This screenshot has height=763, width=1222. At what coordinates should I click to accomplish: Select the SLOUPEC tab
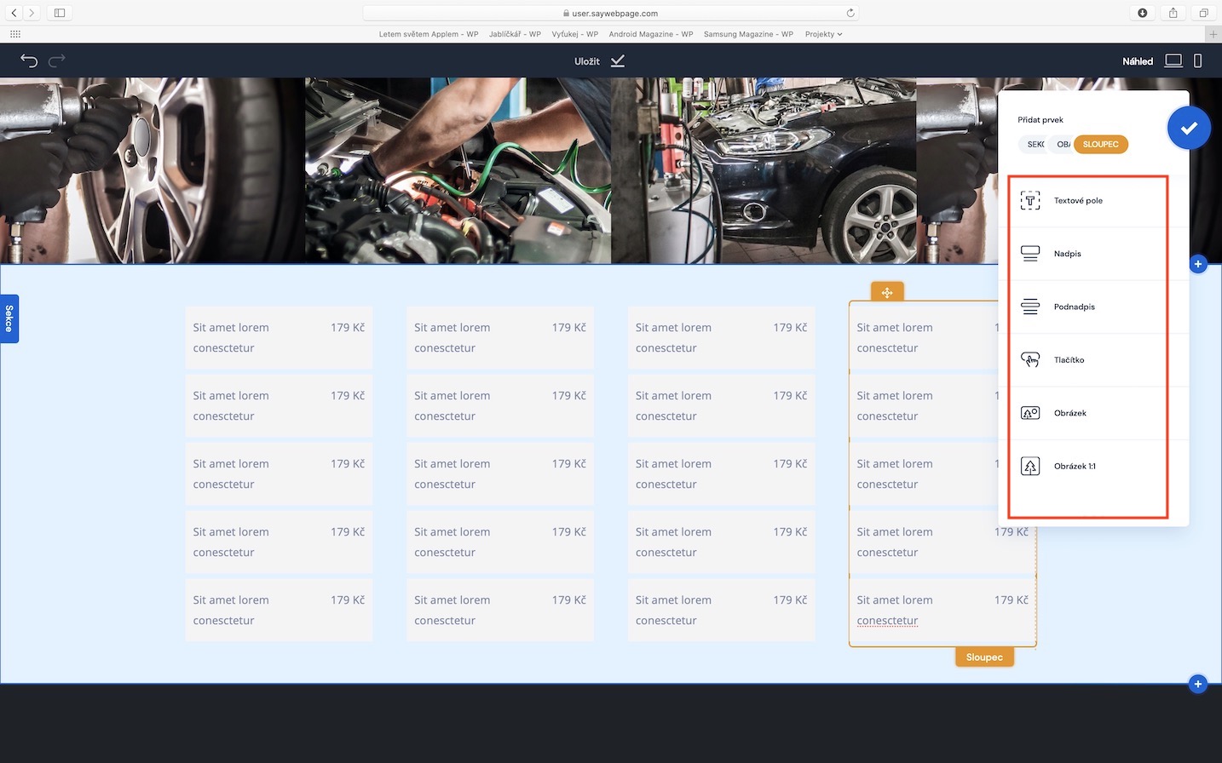[x=1101, y=144]
